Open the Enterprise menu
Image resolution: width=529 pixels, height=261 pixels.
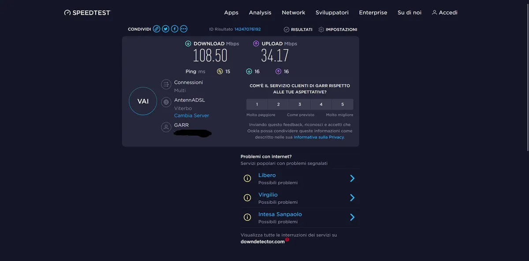coord(373,13)
